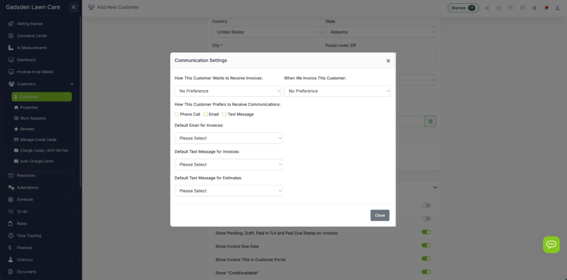Viewport: 567px width, 280px height.
Task: Go to Command Center in sidebar
Action: click(32, 36)
